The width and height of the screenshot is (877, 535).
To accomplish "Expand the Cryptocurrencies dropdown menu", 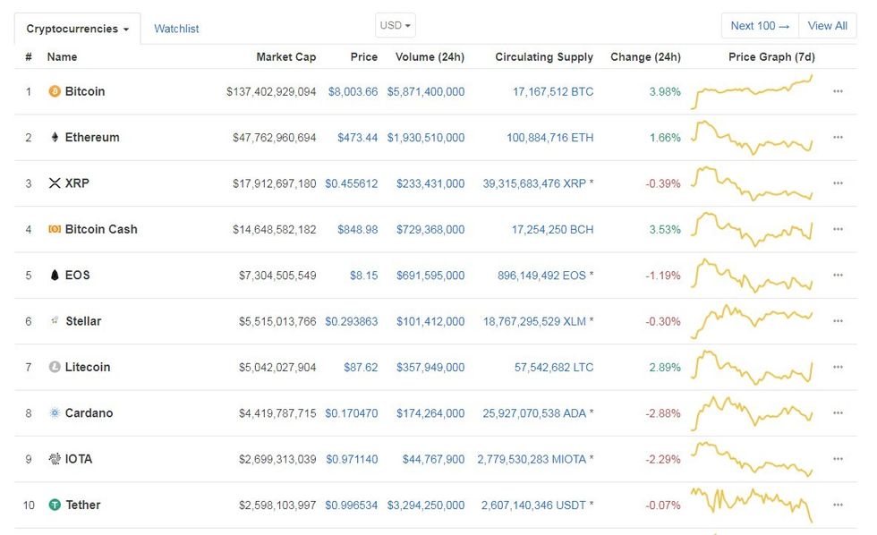I will pyautogui.click(x=77, y=28).
